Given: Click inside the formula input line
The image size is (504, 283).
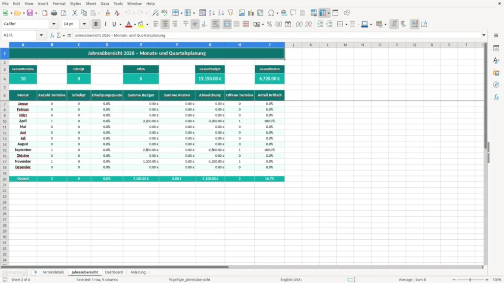Looking at the screenshot, I should [277, 35].
